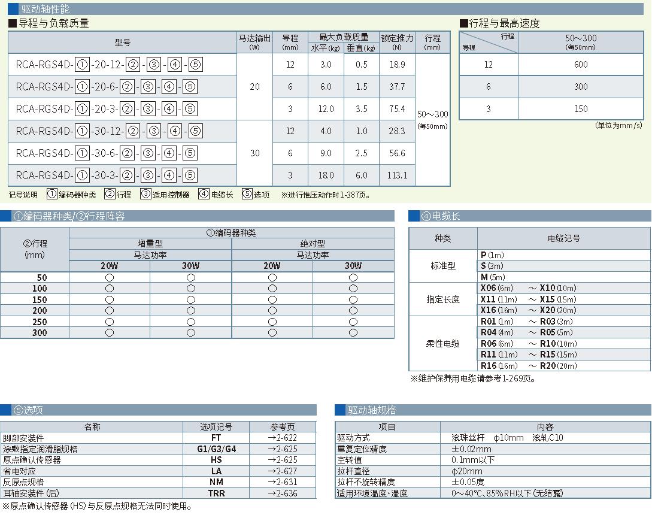652x515 pixels.
Task: Click the ※进行推压动作时1-387页 note
Action: click(x=326, y=195)
